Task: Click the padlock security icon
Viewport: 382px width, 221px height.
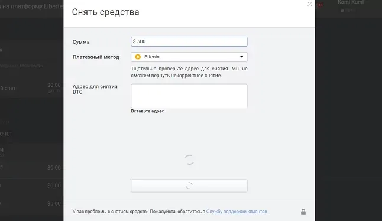Action: pyautogui.click(x=303, y=212)
